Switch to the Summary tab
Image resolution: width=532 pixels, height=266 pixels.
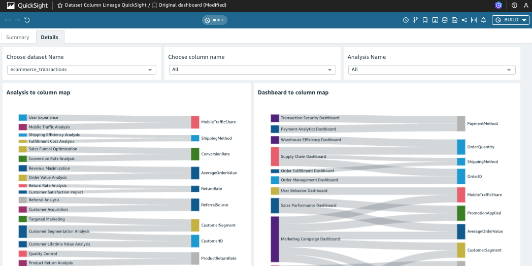18,38
